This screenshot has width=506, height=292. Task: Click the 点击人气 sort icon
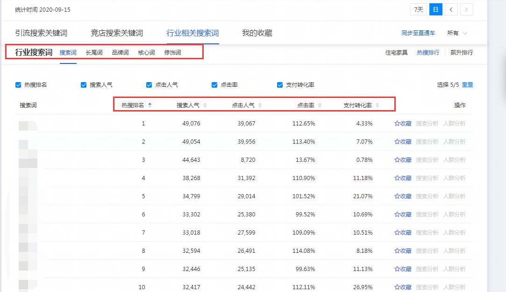260,105
